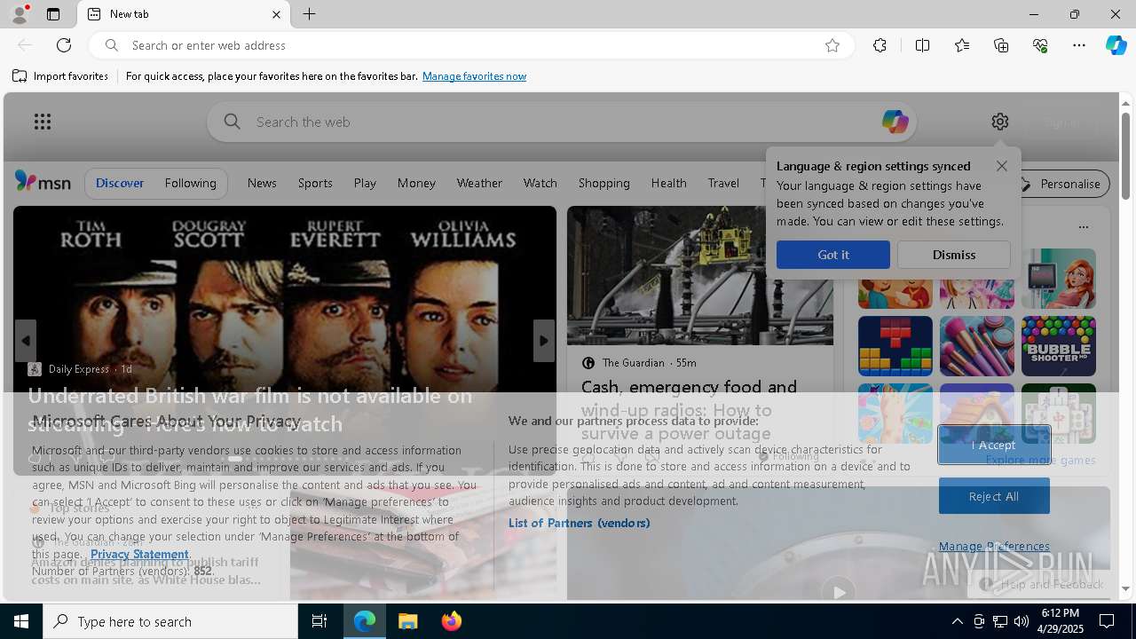Show next carousel story arrow

(544, 341)
